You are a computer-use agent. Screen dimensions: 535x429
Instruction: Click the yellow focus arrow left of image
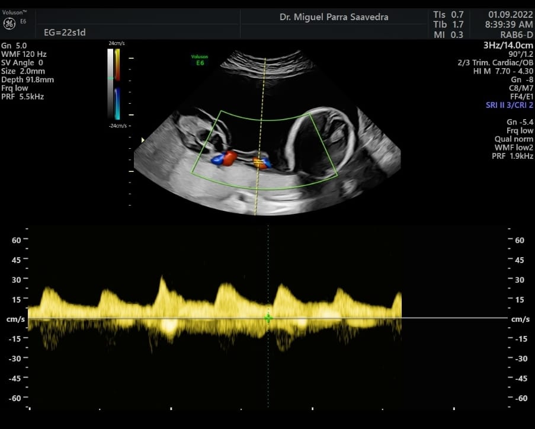click(142, 140)
